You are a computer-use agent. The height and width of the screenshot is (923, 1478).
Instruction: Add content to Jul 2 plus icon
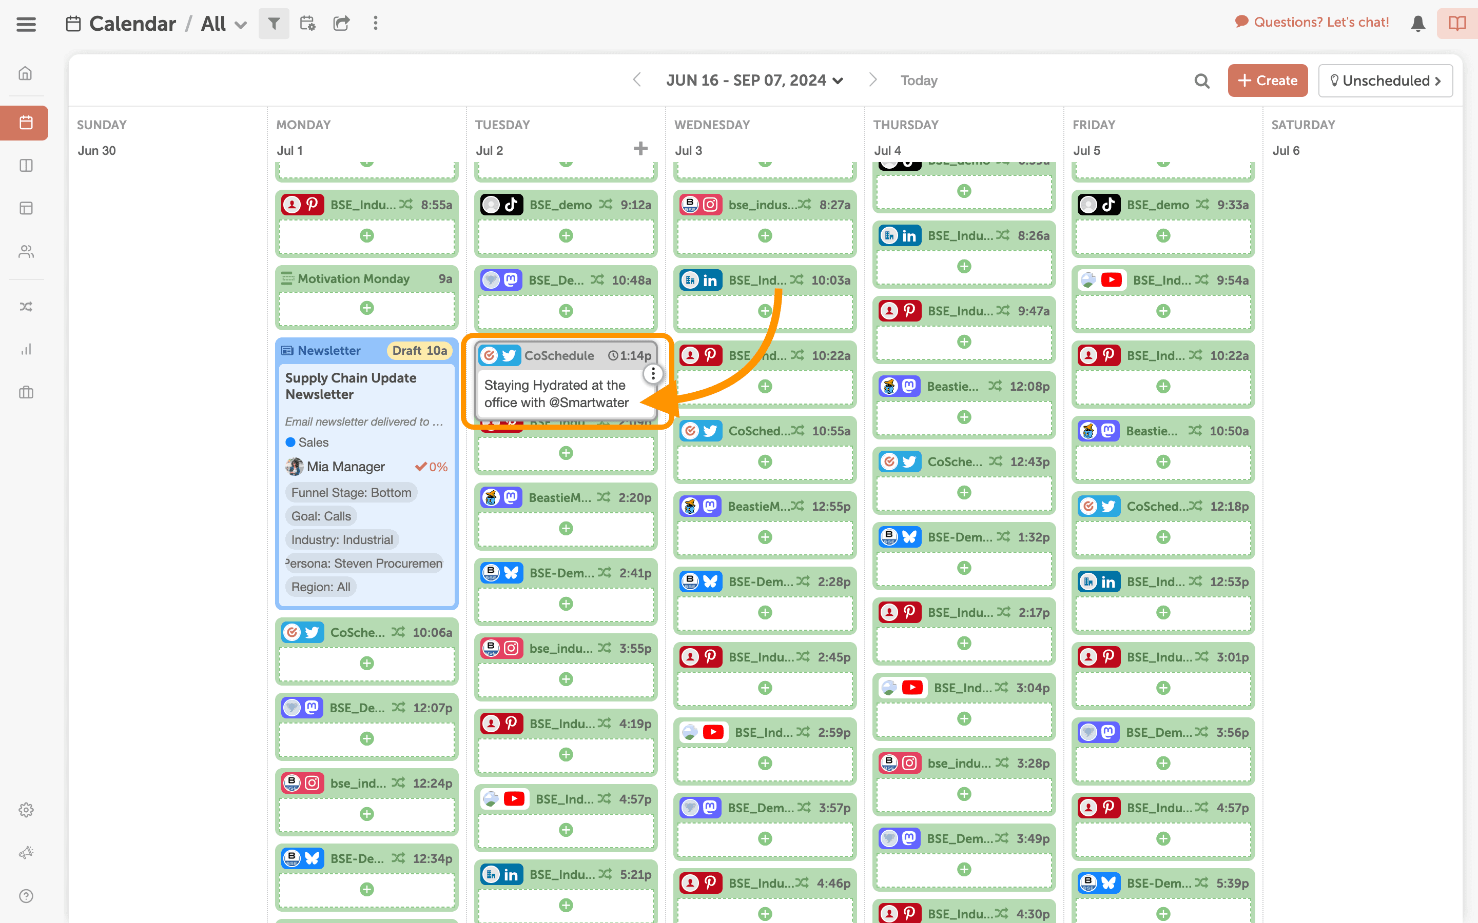pos(640,148)
